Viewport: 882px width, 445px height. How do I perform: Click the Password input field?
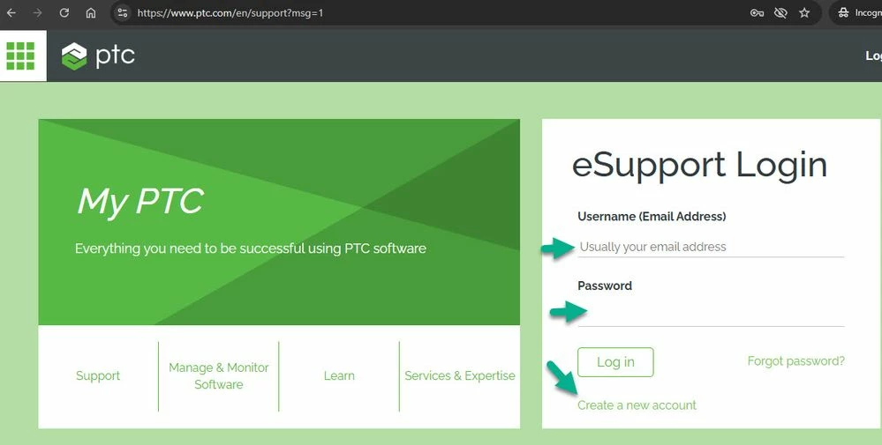tap(711, 315)
